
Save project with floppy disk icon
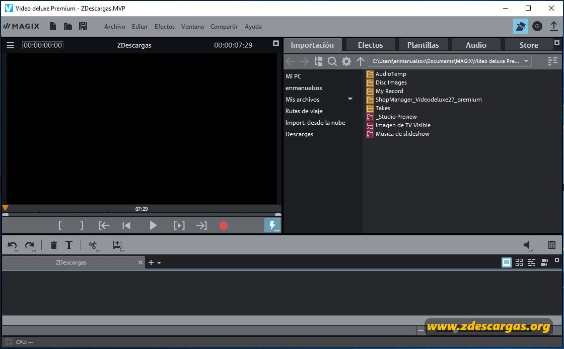tap(83, 26)
